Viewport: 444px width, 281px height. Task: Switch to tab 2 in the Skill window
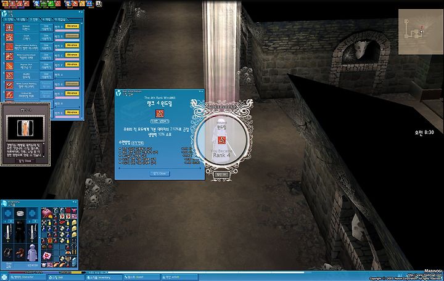click(22, 20)
